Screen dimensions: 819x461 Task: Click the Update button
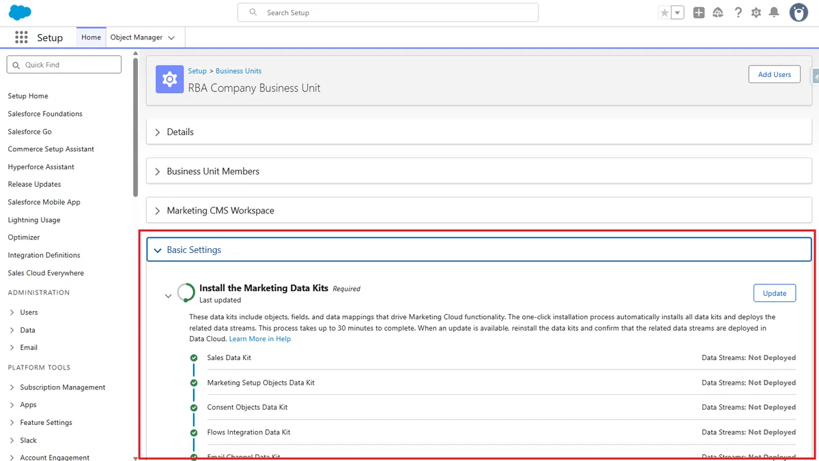[x=775, y=293]
